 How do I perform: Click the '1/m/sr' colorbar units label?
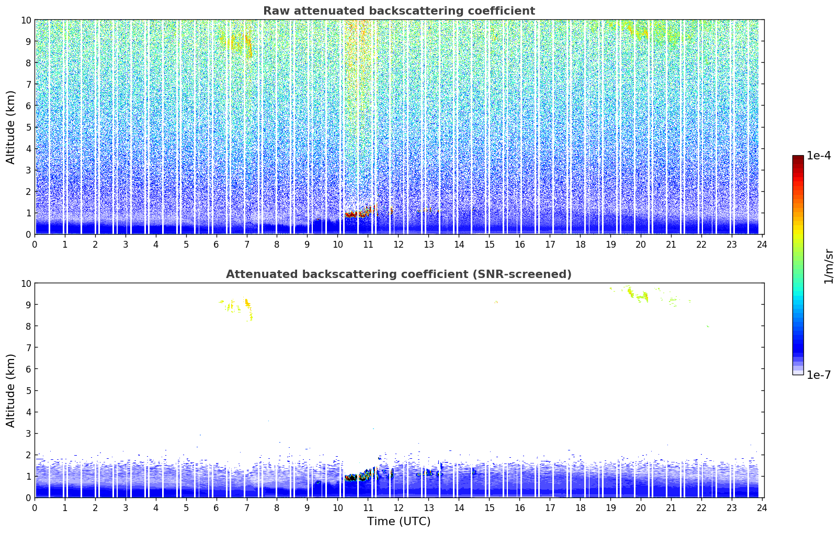tap(828, 266)
